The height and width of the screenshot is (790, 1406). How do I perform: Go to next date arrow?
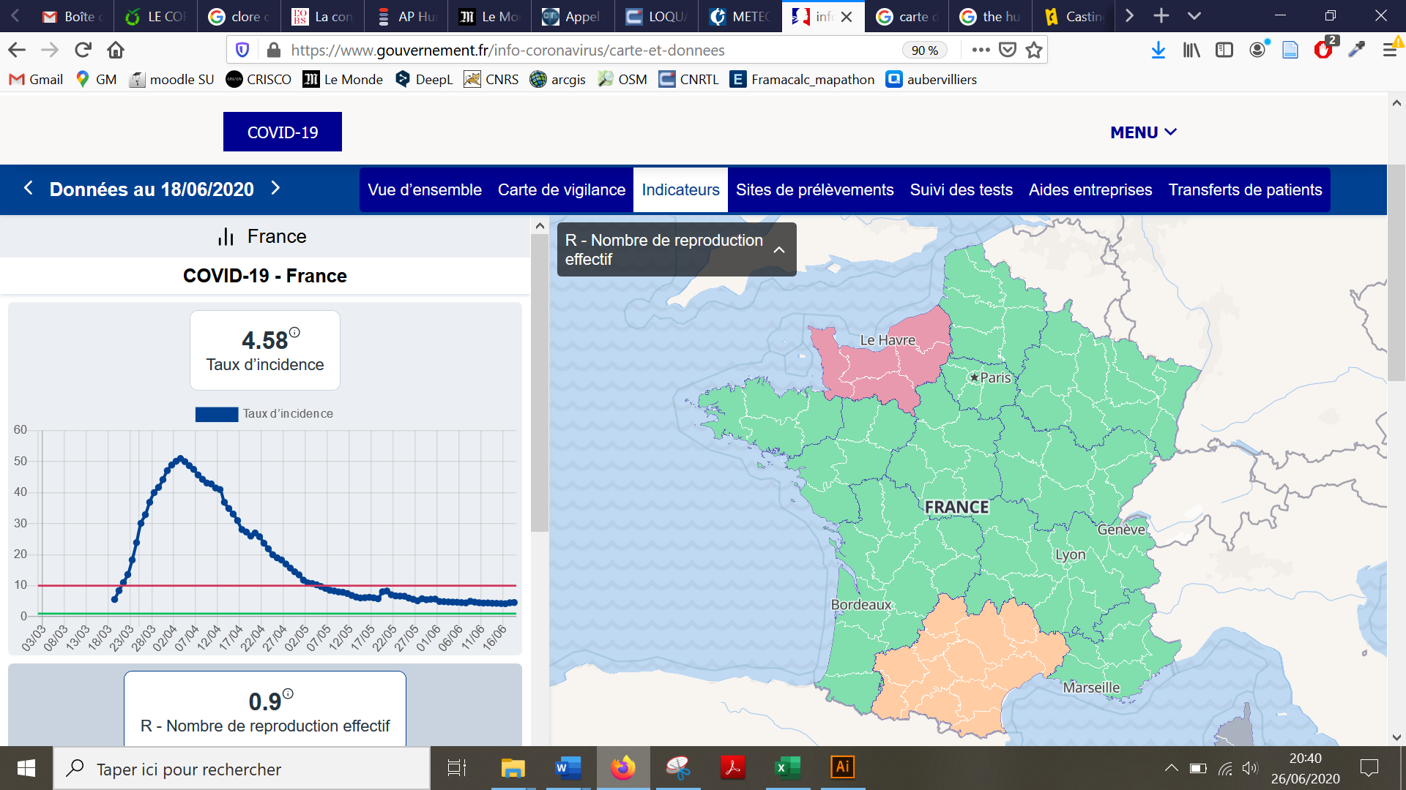(275, 188)
